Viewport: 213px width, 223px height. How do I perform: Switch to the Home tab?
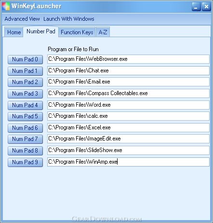[x=14, y=32]
